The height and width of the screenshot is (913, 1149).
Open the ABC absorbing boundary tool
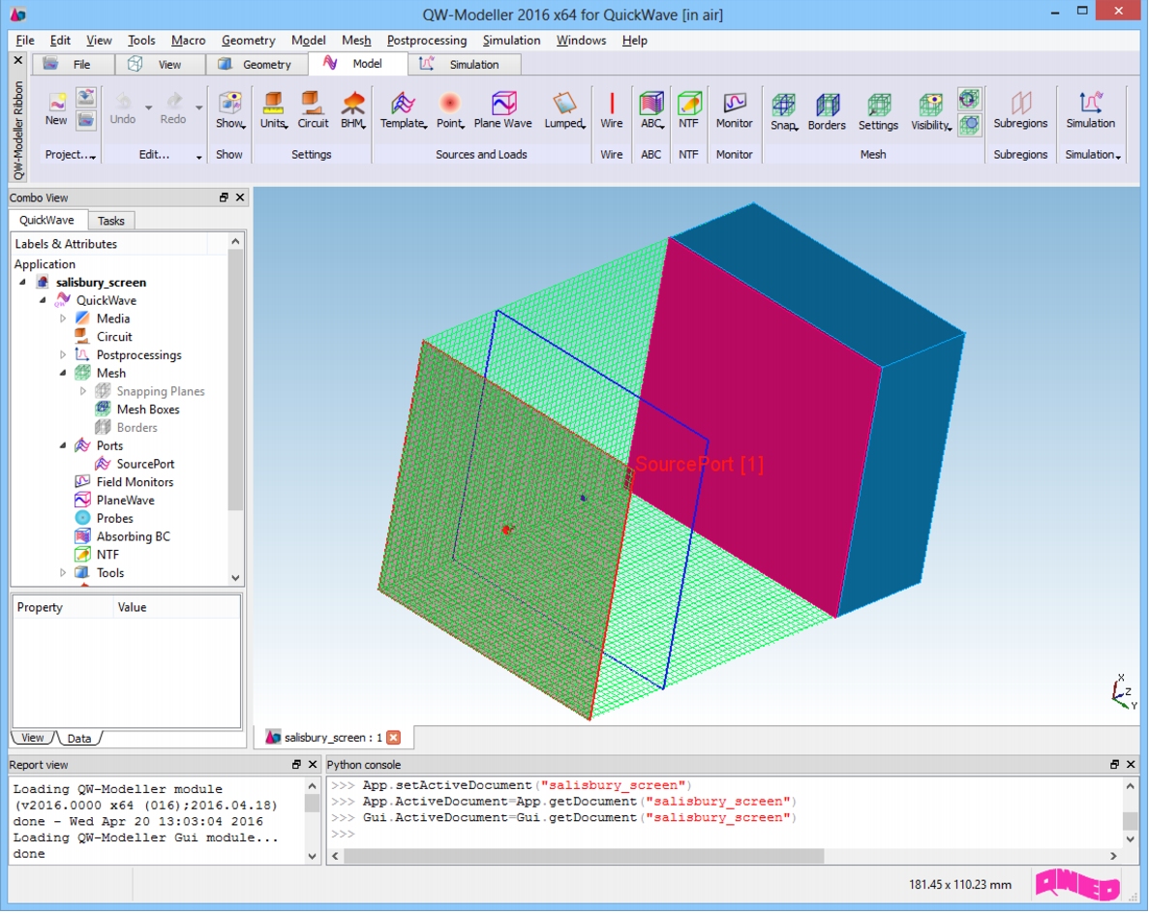[651, 110]
